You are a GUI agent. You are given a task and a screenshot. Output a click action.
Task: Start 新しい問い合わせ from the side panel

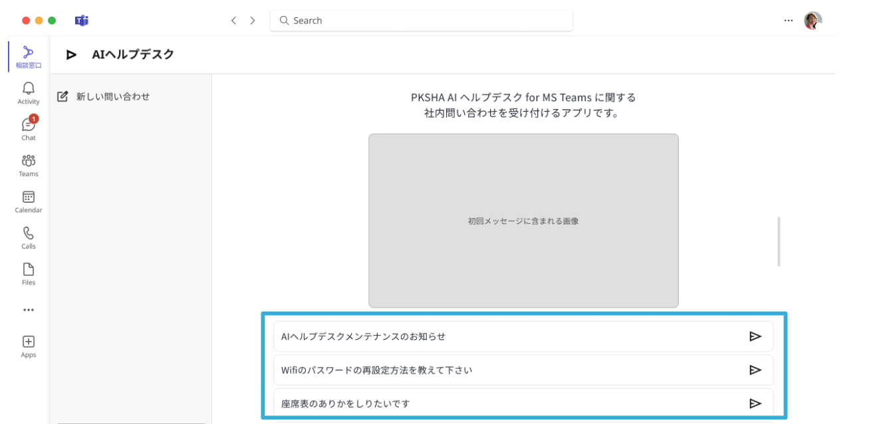[x=104, y=96]
